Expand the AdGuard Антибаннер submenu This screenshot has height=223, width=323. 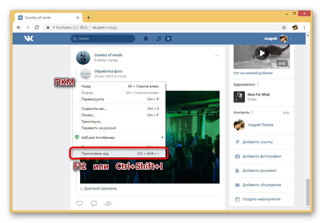coord(119,137)
